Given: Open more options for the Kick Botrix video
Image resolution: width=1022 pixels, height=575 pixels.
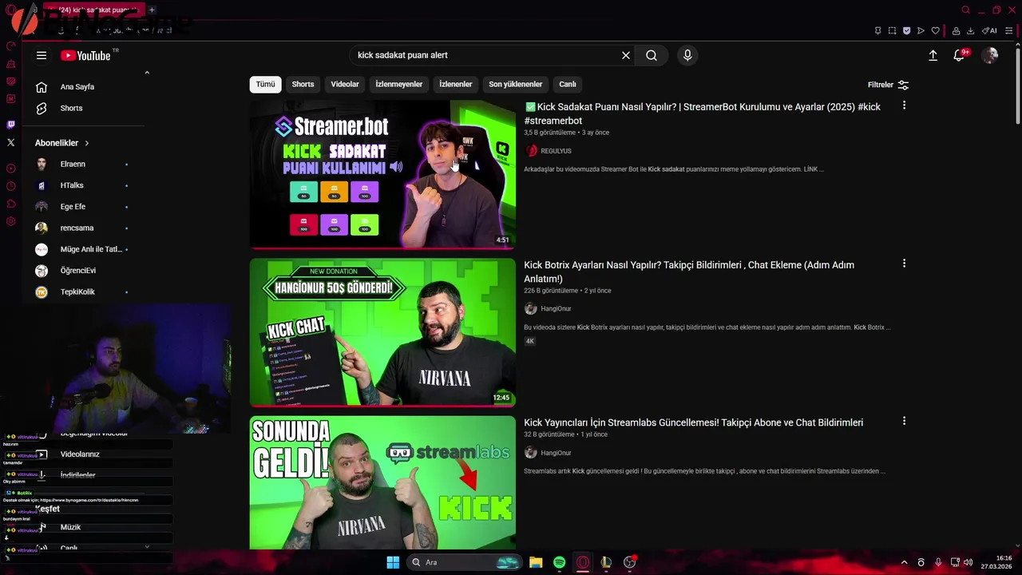Looking at the screenshot, I should [x=904, y=264].
